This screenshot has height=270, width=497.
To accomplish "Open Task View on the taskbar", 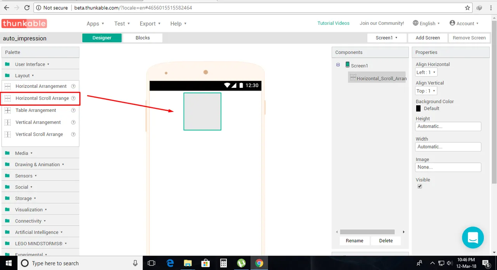I will coord(151,263).
